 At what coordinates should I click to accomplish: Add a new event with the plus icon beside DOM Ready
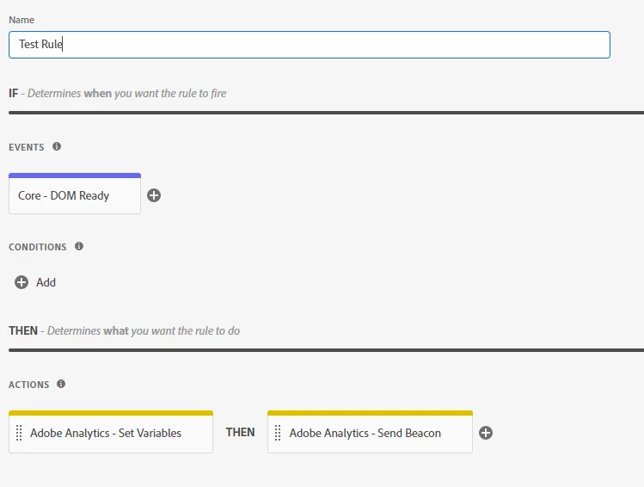click(154, 195)
